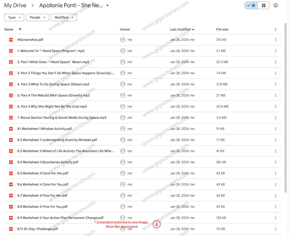Click owner avatar on 8.5 Worksheet 4 Cons For Her row
Screen dimensions: 289x236
(123, 173)
